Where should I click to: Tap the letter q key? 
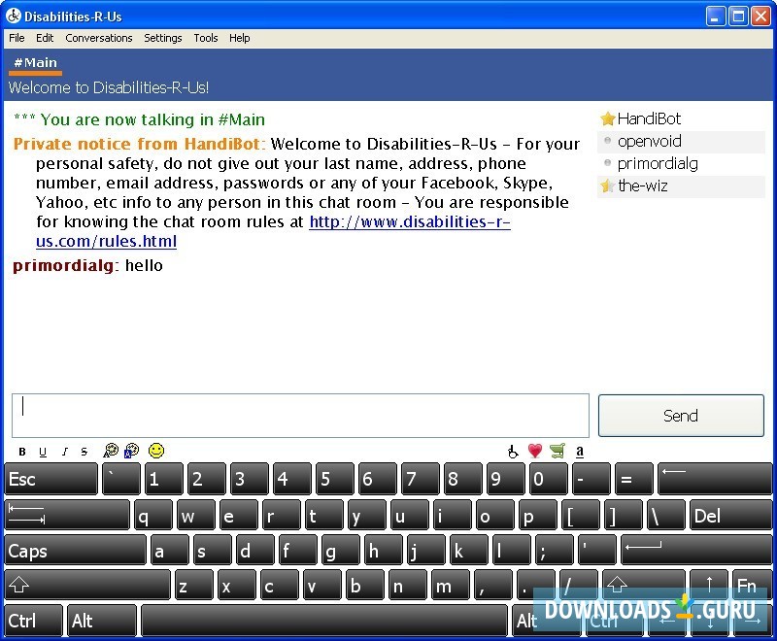(153, 515)
